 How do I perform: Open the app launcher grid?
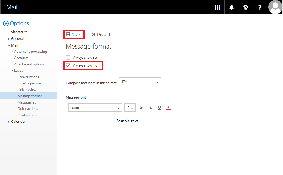217,7
